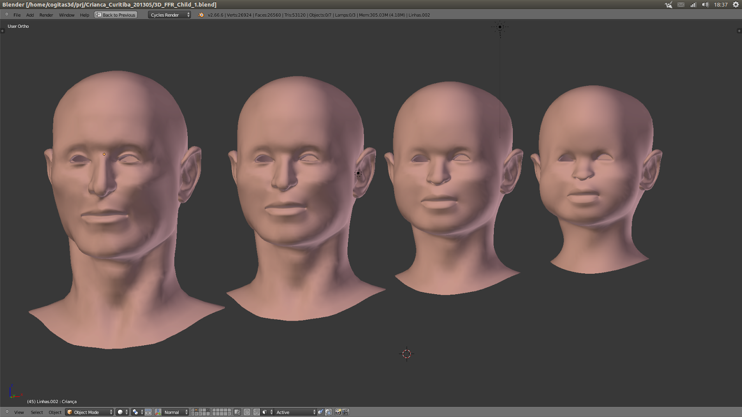Change the render engine from Cycles Render
This screenshot has width=742, height=417.
tap(168, 14)
